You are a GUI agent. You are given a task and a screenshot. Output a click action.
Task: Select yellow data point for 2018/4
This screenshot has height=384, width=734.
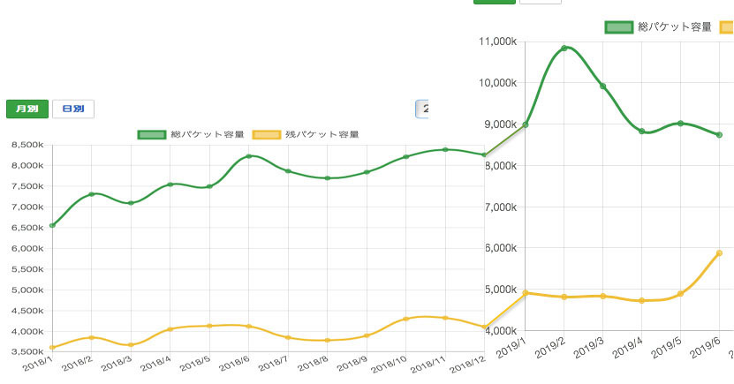point(170,329)
